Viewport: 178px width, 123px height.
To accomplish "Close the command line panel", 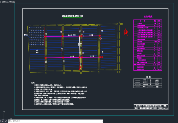I will tap(3, 121).
